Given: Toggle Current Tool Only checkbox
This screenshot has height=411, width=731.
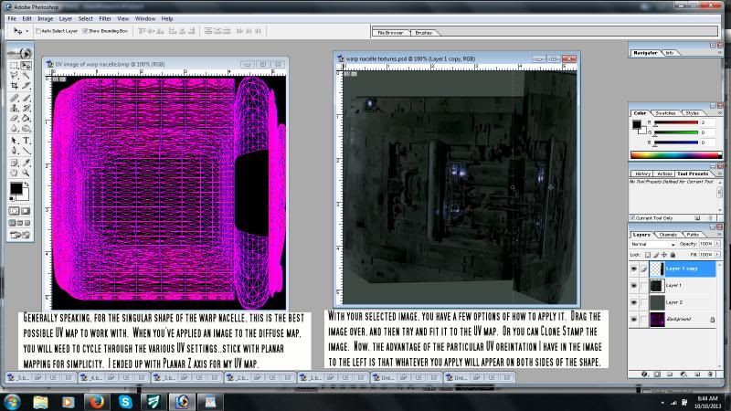Looking at the screenshot, I should click(632, 218).
